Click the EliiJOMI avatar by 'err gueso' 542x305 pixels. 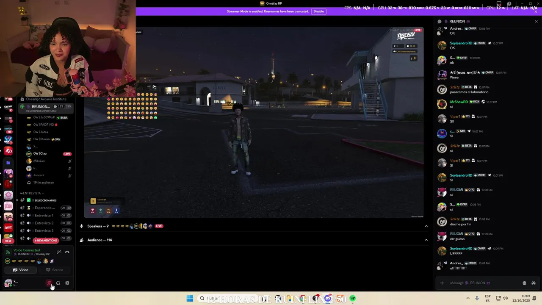pos(442,236)
